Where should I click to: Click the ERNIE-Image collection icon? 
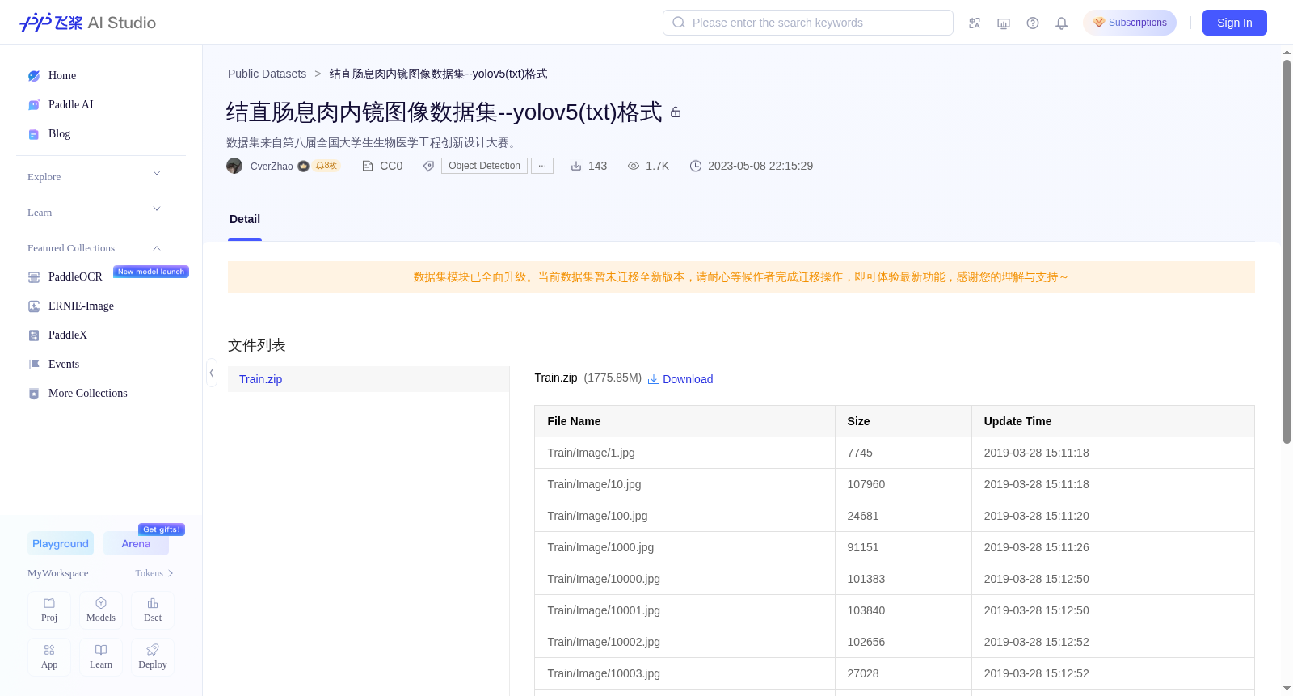(x=34, y=306)
